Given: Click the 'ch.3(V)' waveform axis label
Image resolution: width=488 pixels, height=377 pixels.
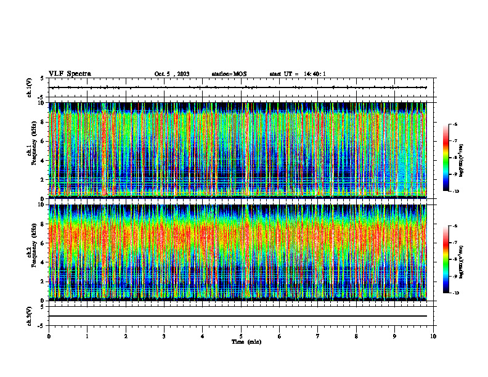Looking at the screenshot, I should 29,316.
